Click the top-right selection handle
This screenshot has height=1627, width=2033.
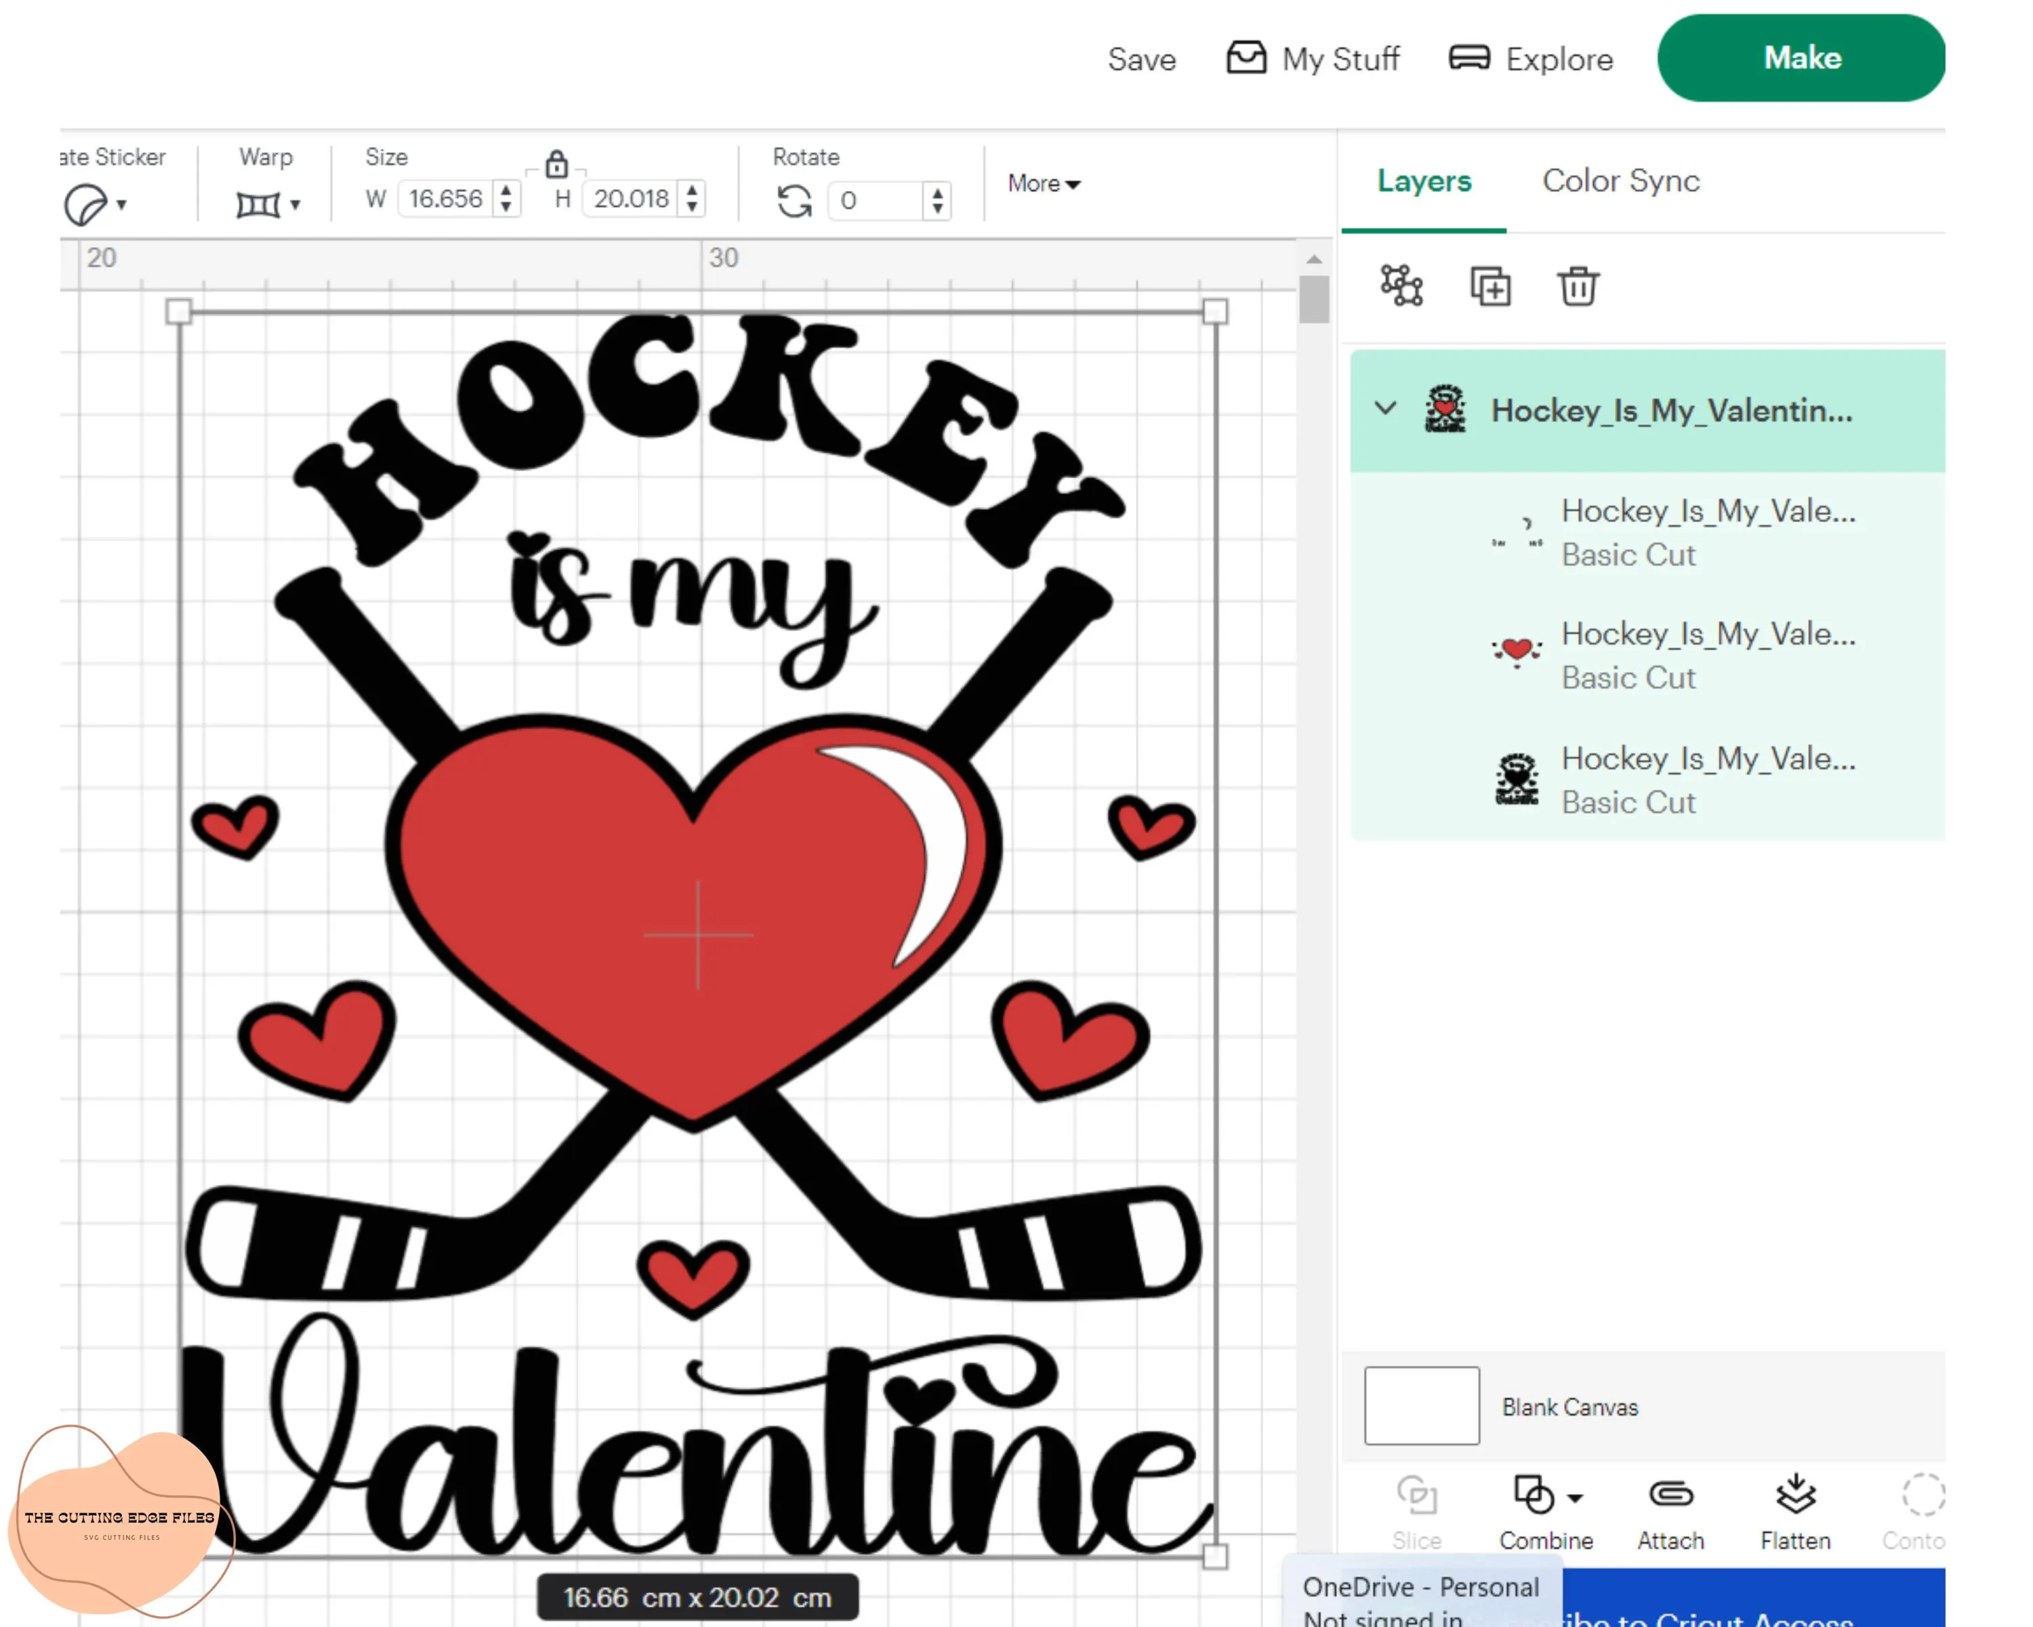1214,313
